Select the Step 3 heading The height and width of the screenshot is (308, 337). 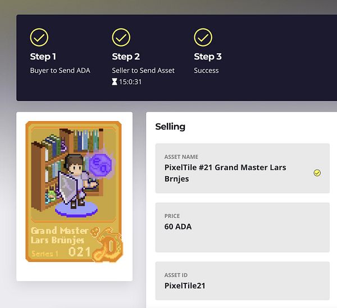click(208, 57)
